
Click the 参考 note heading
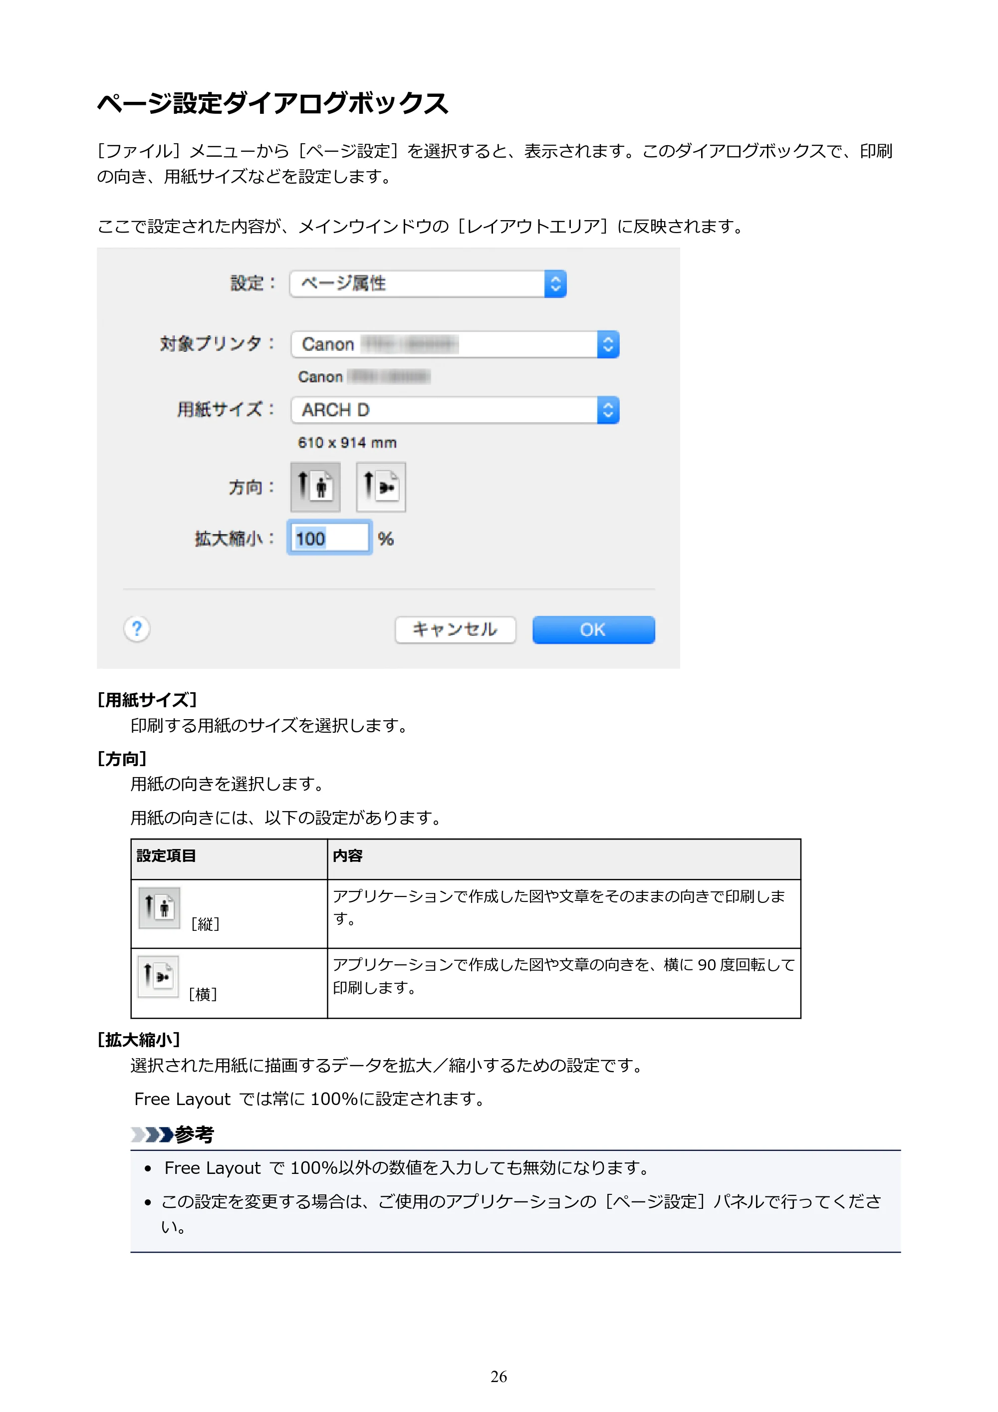(194, 1134)
